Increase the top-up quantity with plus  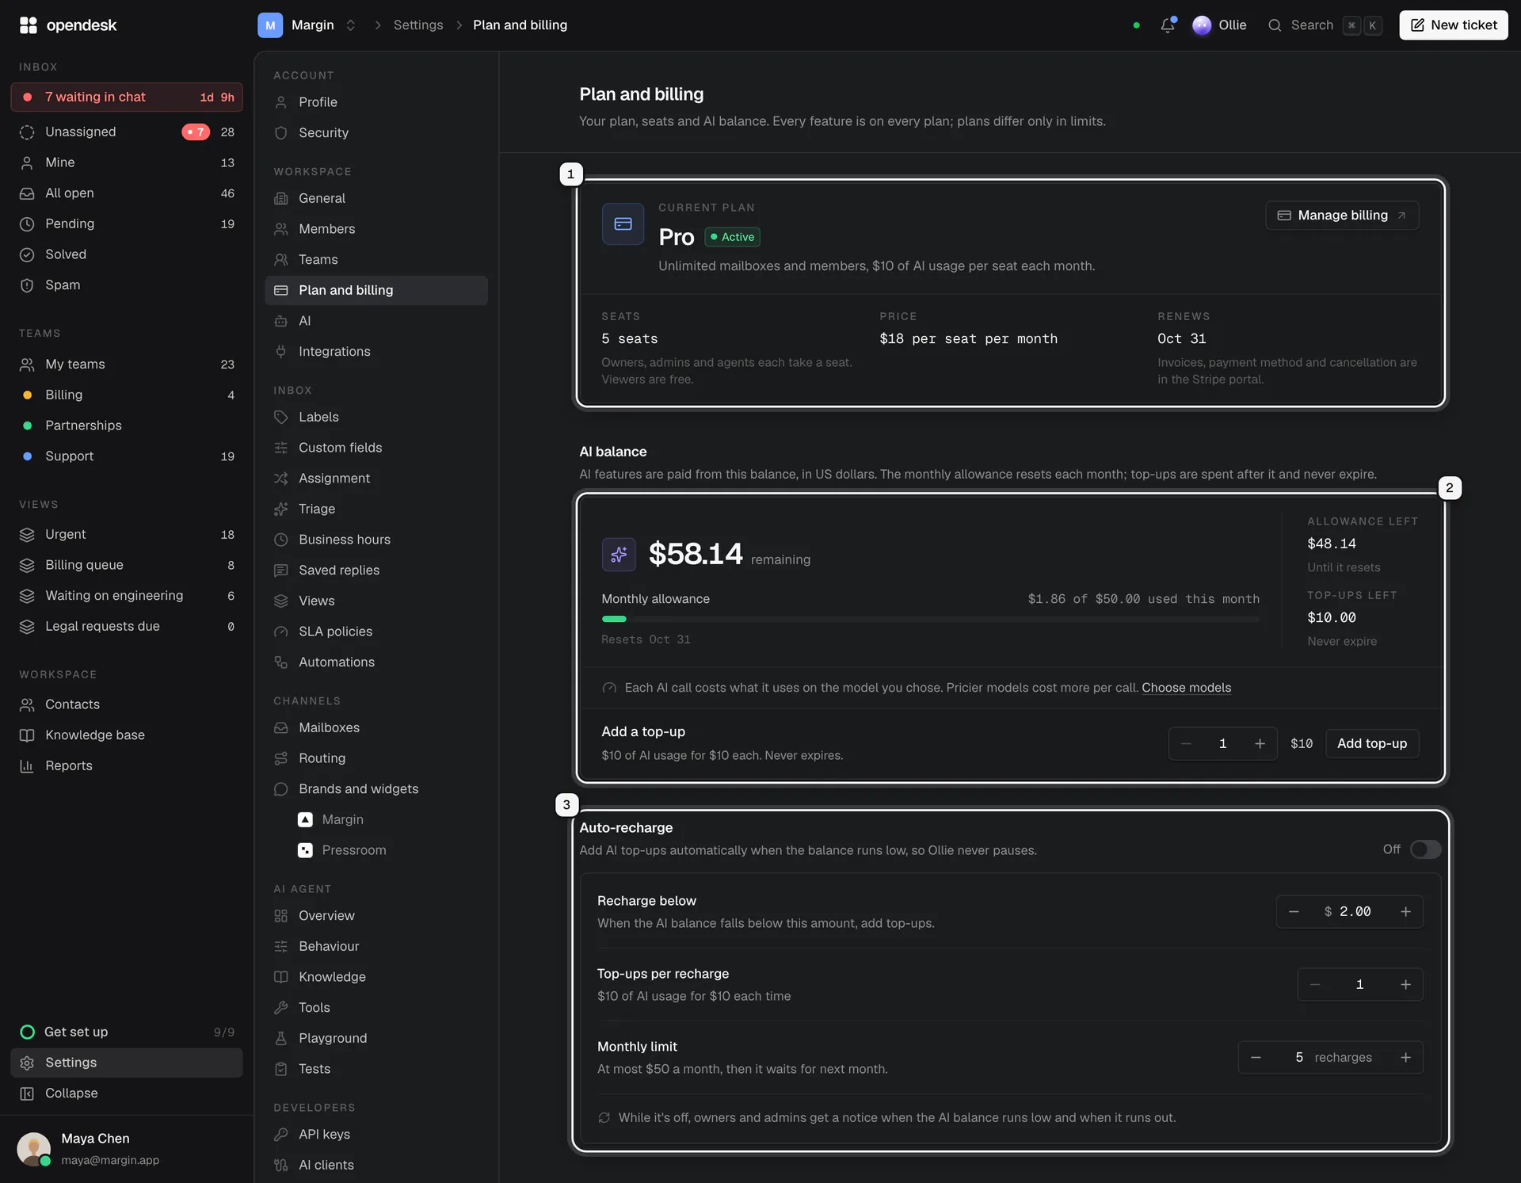[1260, 743]
